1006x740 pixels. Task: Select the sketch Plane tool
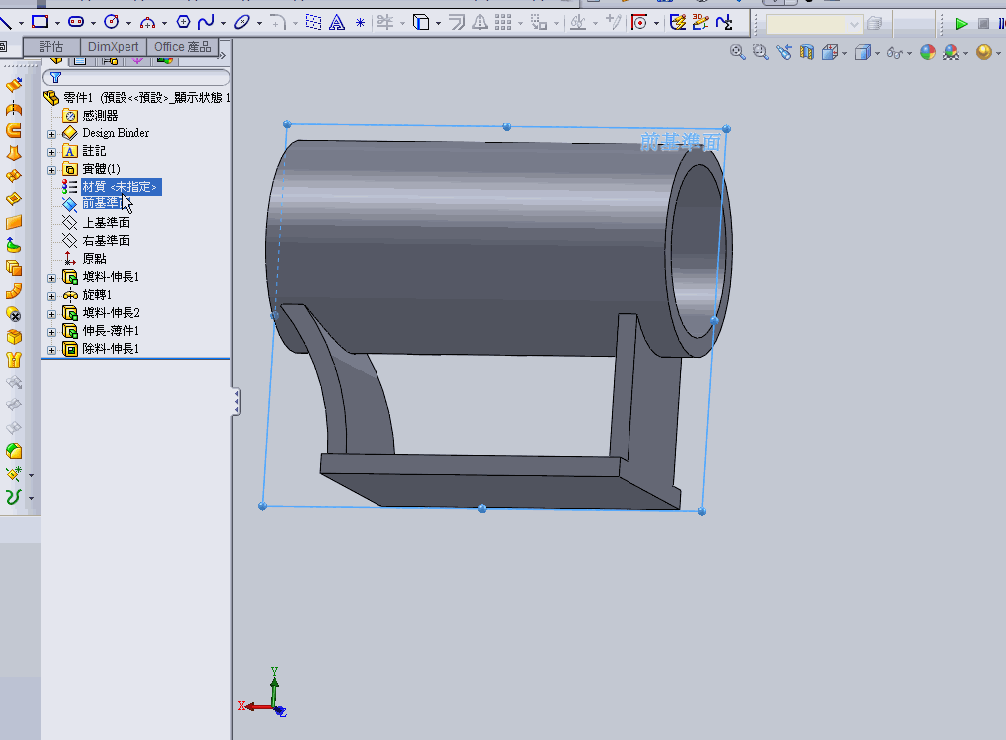(x=313, y=23)
